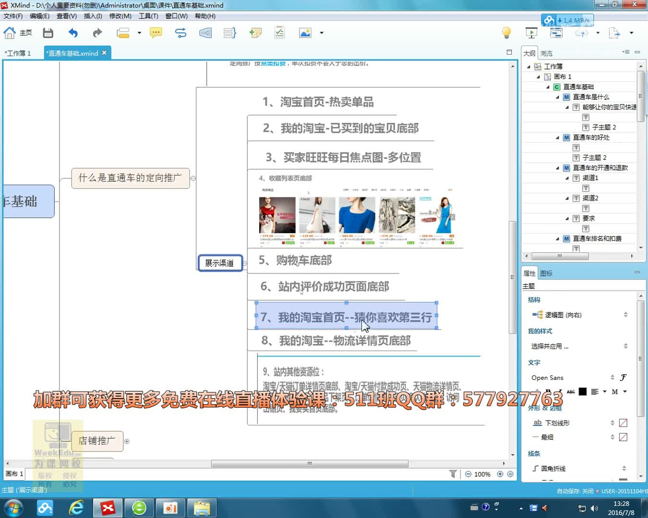Collapse the 渠道1 outline node

[x=567, y=178]
